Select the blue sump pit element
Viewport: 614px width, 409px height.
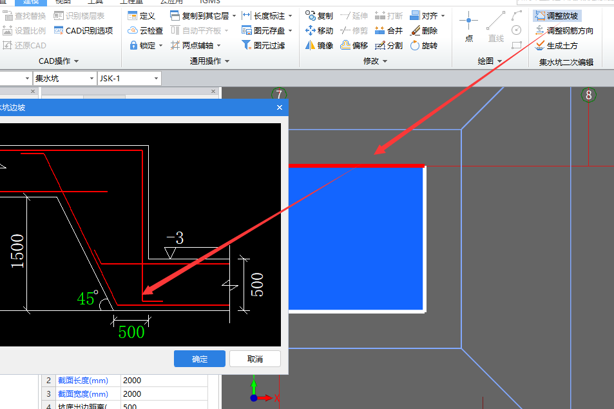(356, 239)
